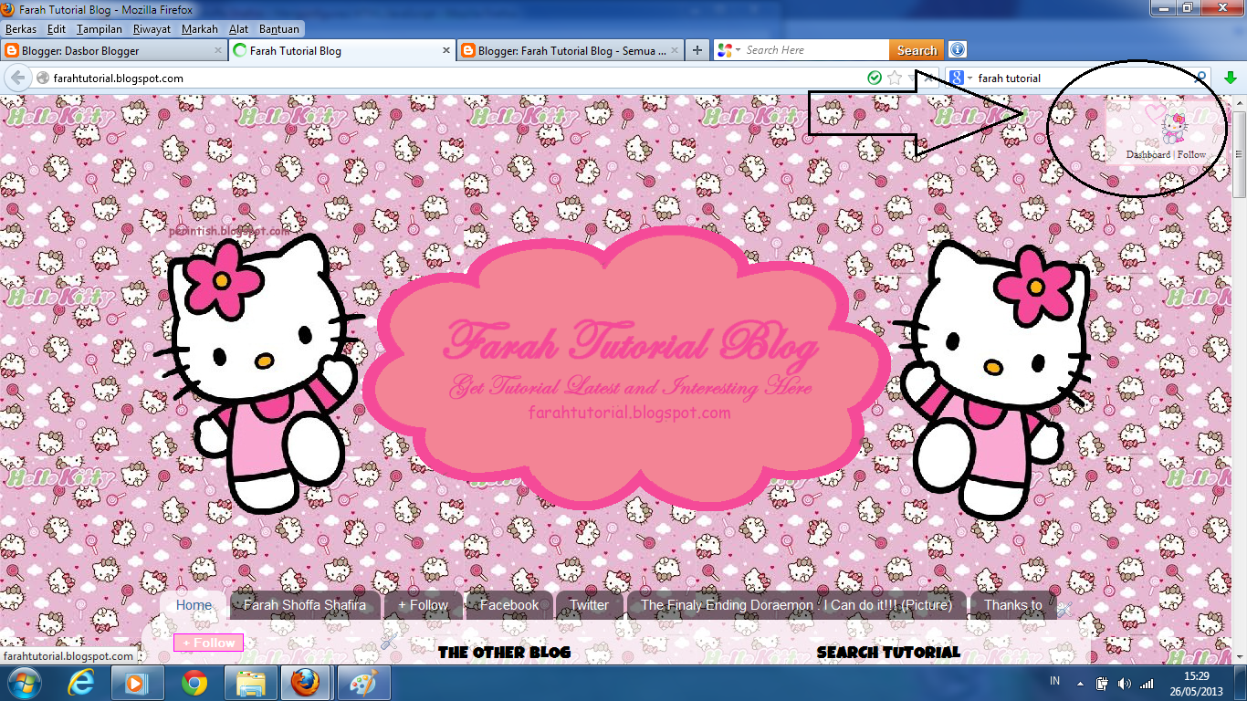The image size is (1247, 701).
Task: Click the IN language indicator
Action: [1055, 682]
